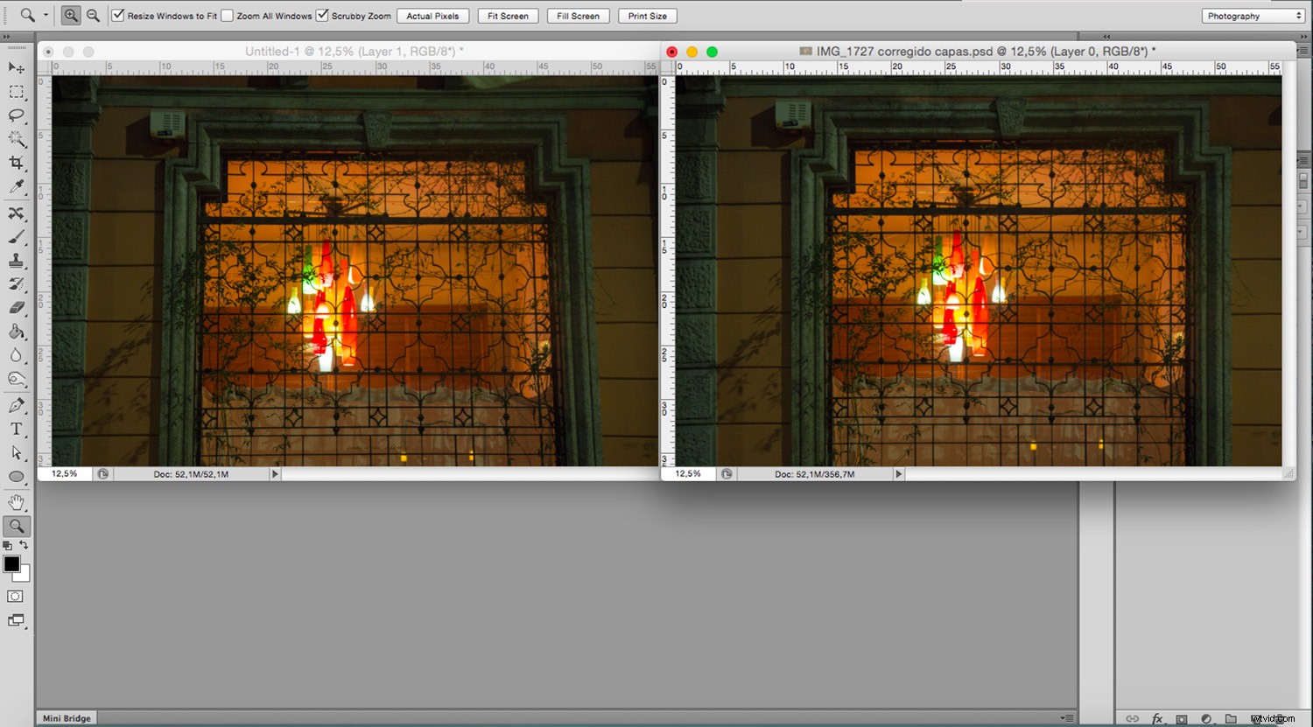Open the fx layer style menu

point(1157,717)
